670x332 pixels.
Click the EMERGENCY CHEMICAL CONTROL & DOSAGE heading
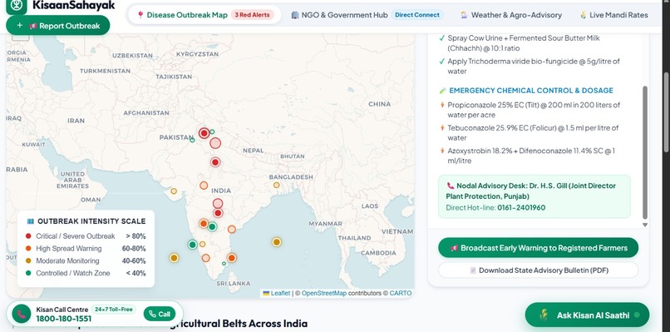pyautogui.click(x=531, y=91)
